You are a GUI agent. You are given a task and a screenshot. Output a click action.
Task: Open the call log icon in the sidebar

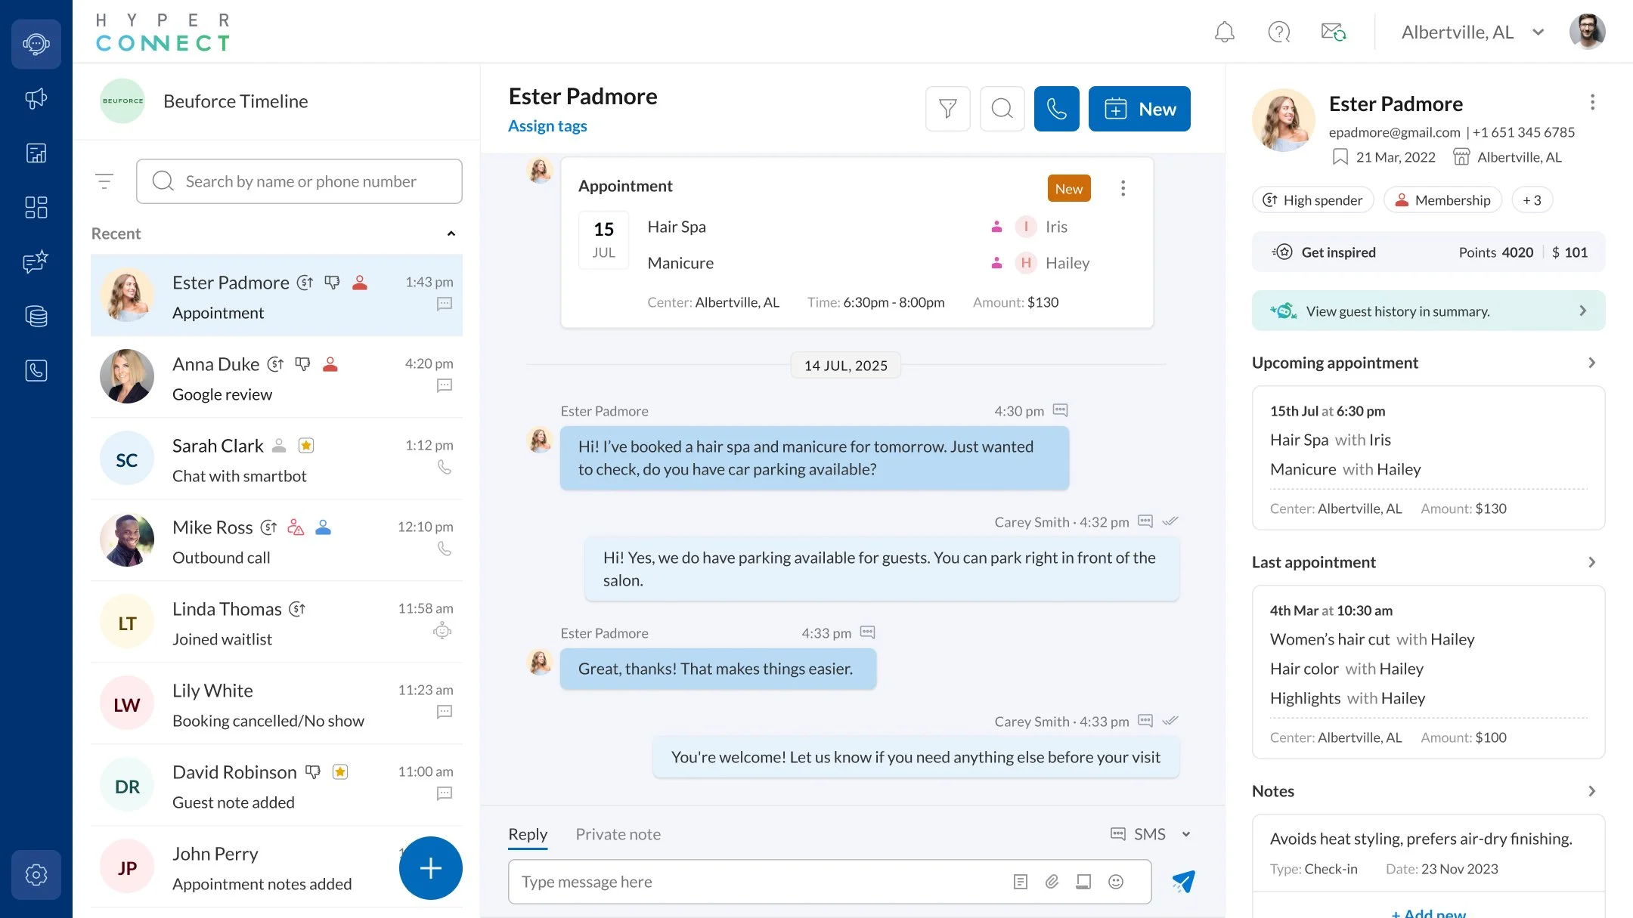36,370
